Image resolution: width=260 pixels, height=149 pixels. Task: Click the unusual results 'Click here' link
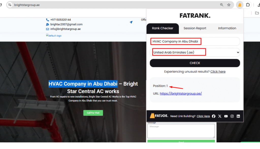click(218, 72)
